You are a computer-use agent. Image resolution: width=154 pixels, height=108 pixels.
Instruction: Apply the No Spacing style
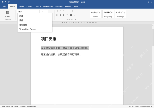(x=108, y=14)
